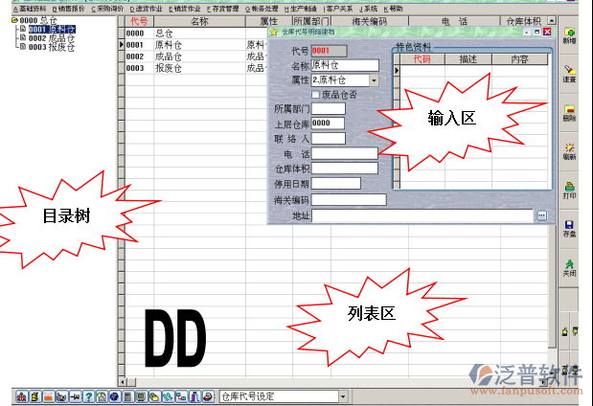Click the 存盘 (Save) icon

(x=569, y=228)
